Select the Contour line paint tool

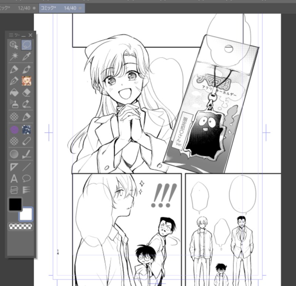[26, 154]
